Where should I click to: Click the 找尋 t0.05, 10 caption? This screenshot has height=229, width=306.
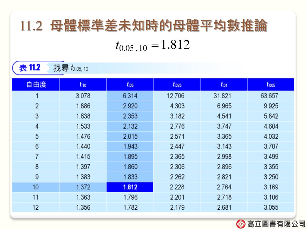(x=71, y=68)
